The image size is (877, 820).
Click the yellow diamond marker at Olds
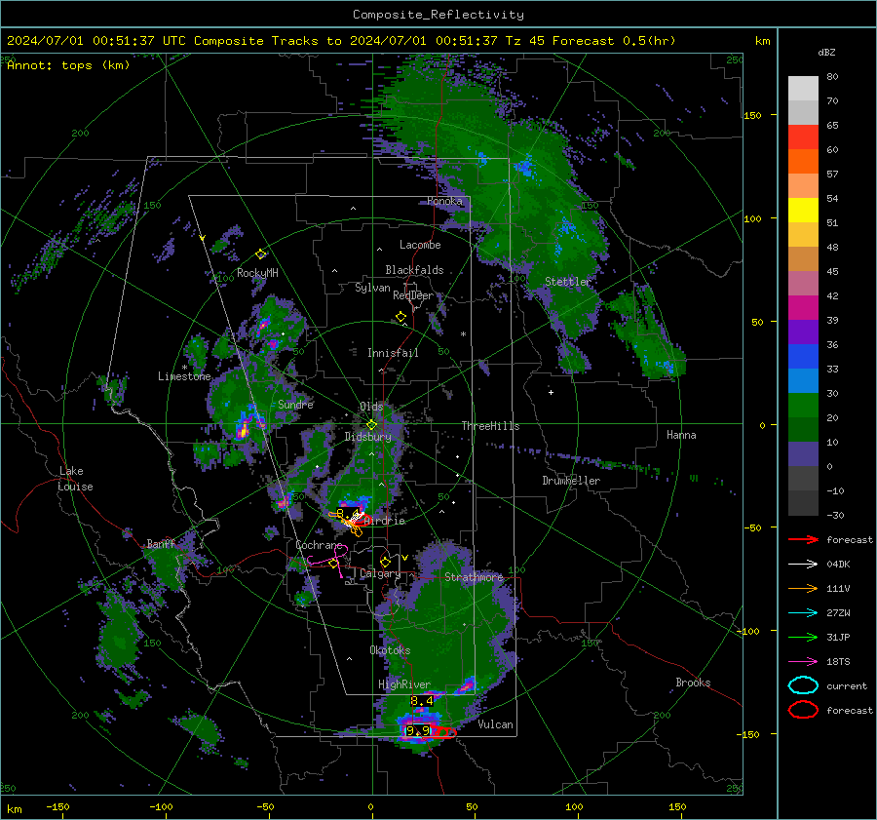coord(372,425)
